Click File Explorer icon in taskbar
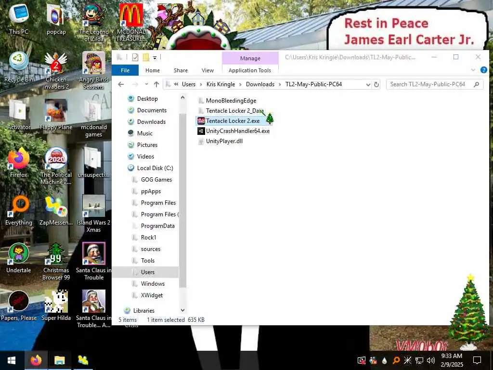 [59, 360]
